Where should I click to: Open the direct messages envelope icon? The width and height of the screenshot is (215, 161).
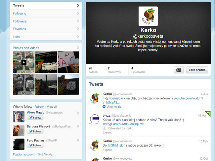pos(179,70)
